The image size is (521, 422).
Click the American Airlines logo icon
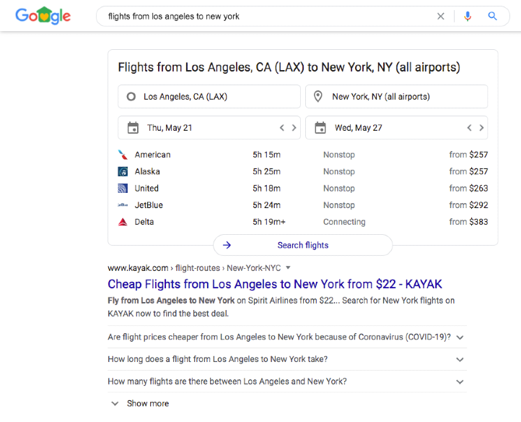tap(123, 155)
